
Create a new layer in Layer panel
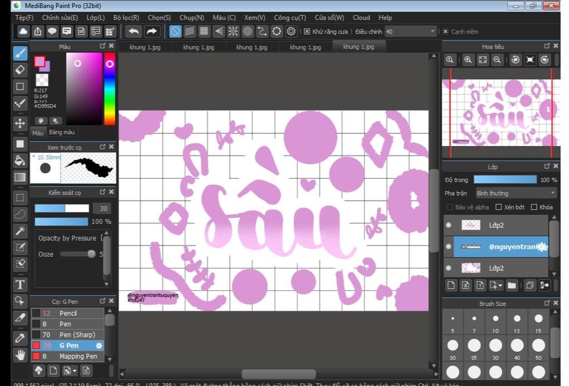[451, 285]
